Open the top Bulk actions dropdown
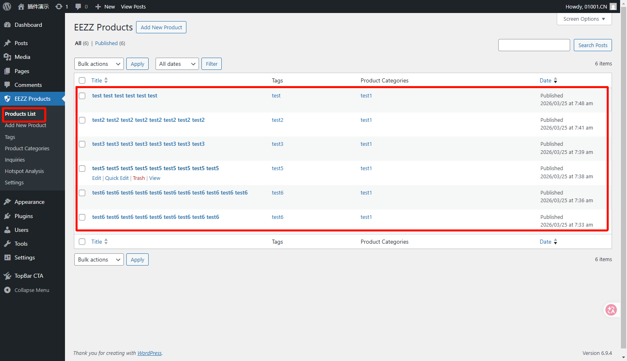The height and width of the screenshot is (361, 627). (99, 64)
